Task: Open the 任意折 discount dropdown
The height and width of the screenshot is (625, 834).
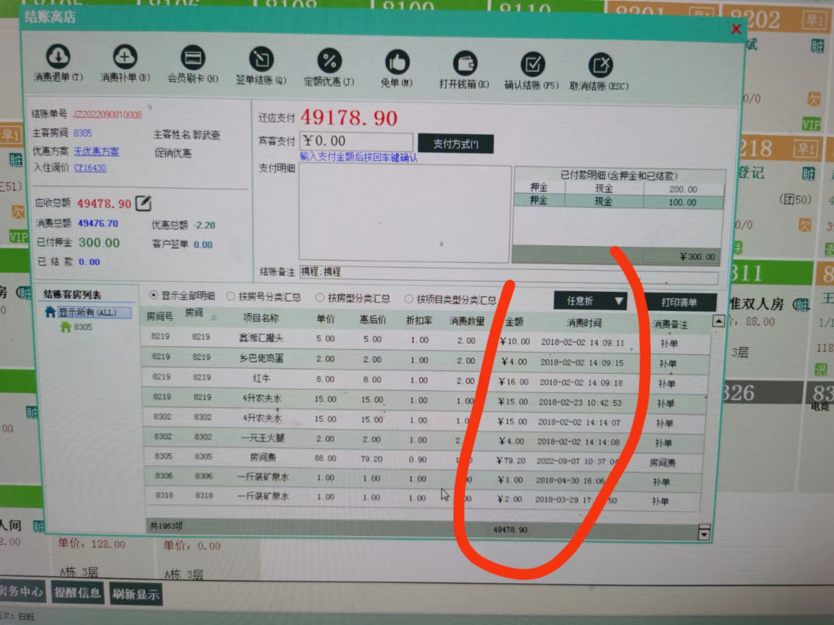Action: click(x=619, y=301)
